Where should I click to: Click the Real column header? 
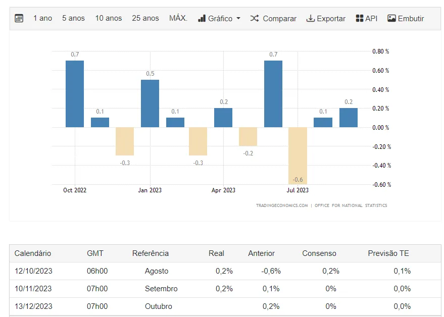[216, 253]
